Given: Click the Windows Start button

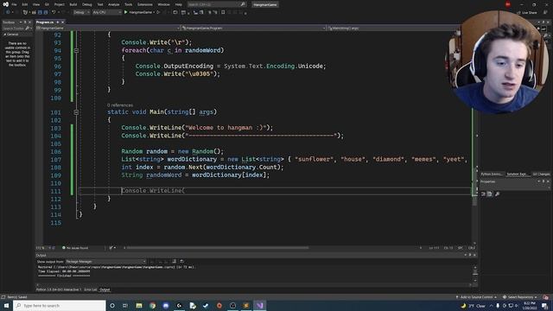Looking at the screenshot, I should pyautogui.click(x=6, y=306).
